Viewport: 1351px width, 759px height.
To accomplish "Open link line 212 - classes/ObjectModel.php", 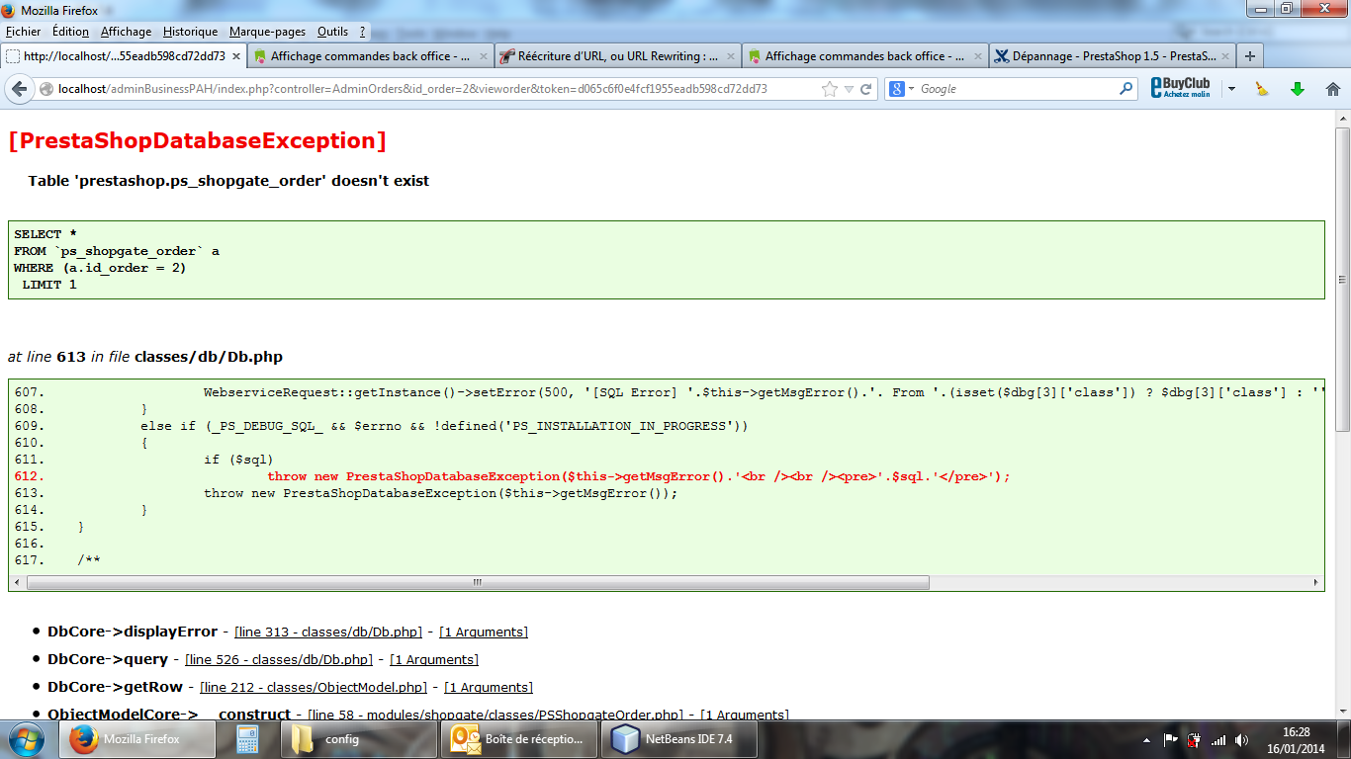I will point(314,687).
